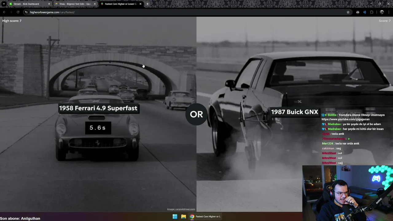Go back with the browser back arrow
This screenshot has width=393, height=221.
(x=4, y=12)
